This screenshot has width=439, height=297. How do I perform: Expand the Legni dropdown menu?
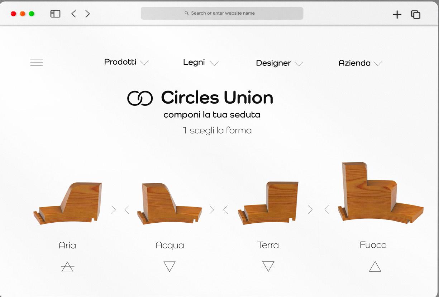tap(201, 63)
